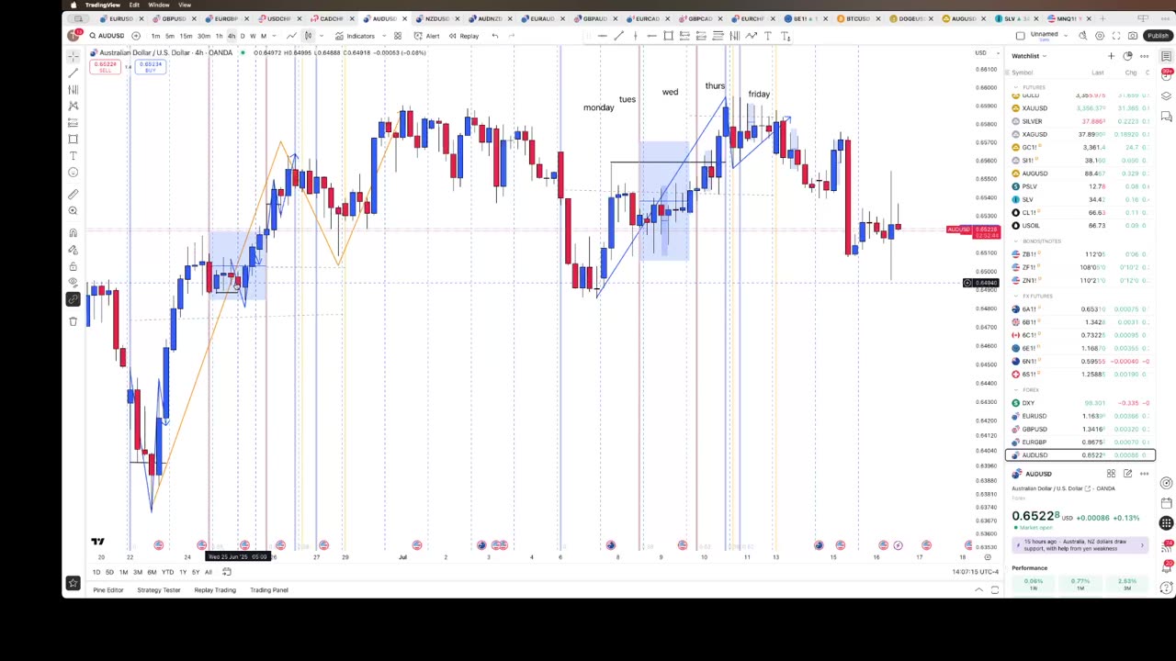Open the Watchlist name dropdown

click(x=1029, y=56)
